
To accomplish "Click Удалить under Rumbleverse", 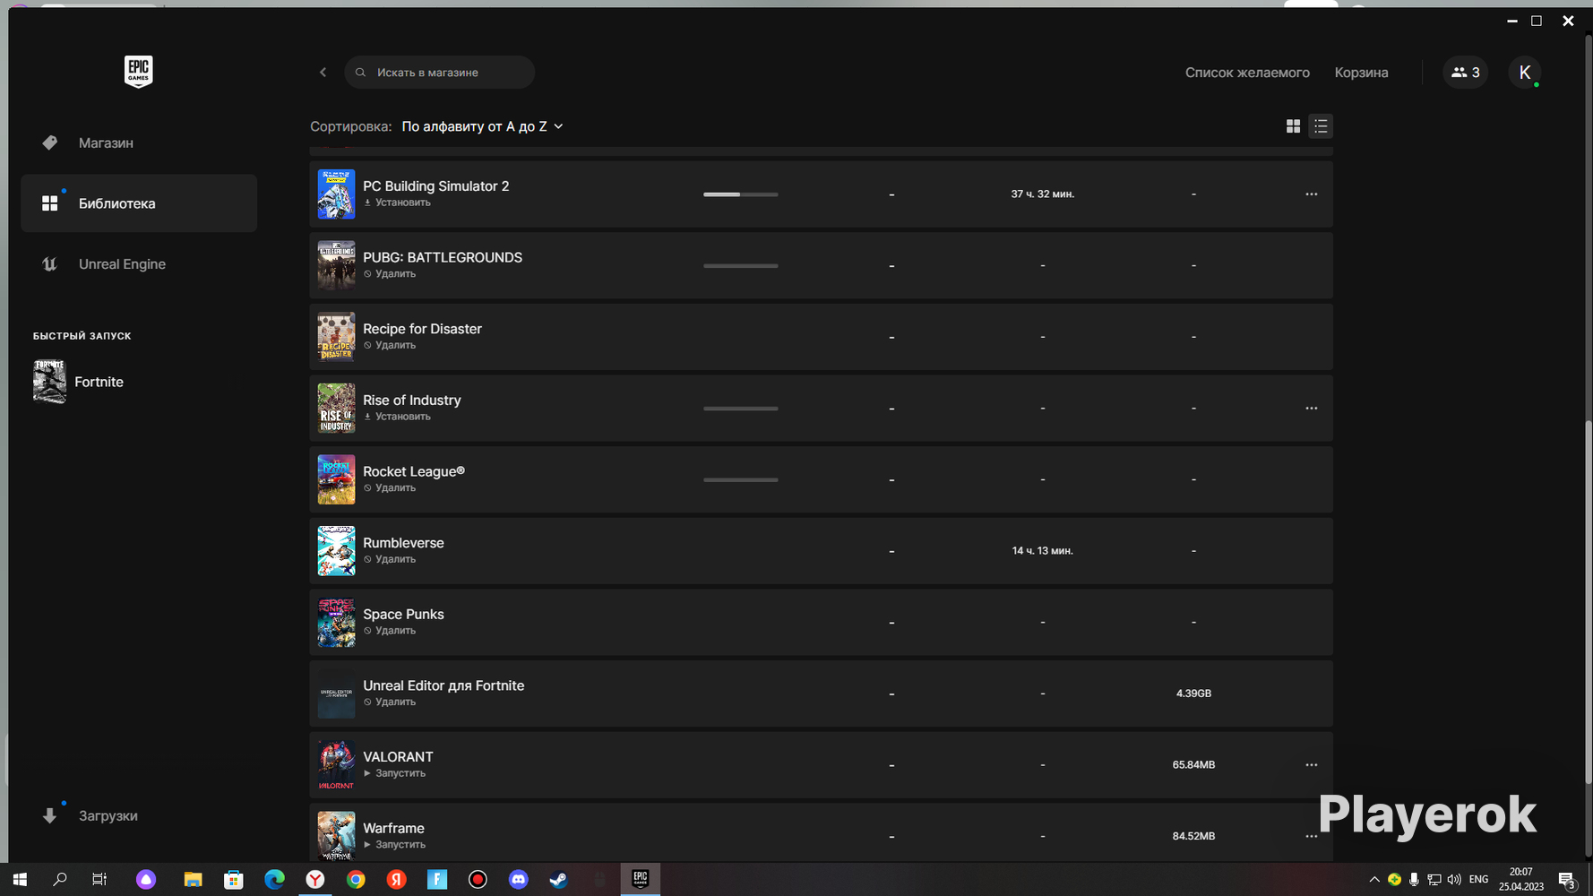I will (x=390, y=559).
